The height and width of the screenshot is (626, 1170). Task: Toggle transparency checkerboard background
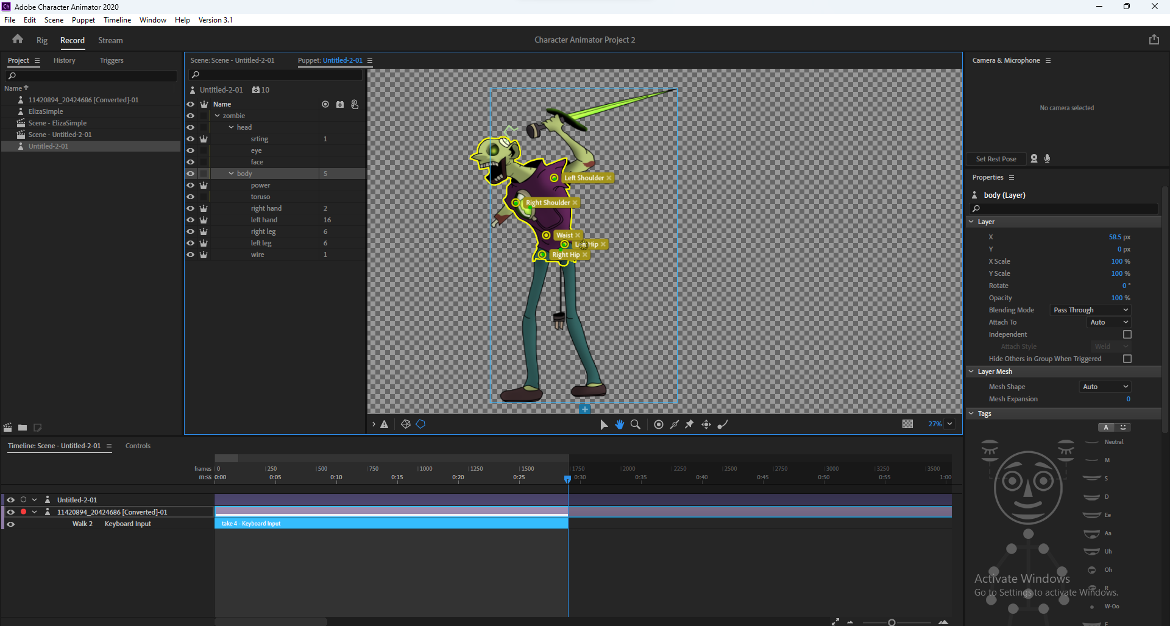tap(907, 424)
